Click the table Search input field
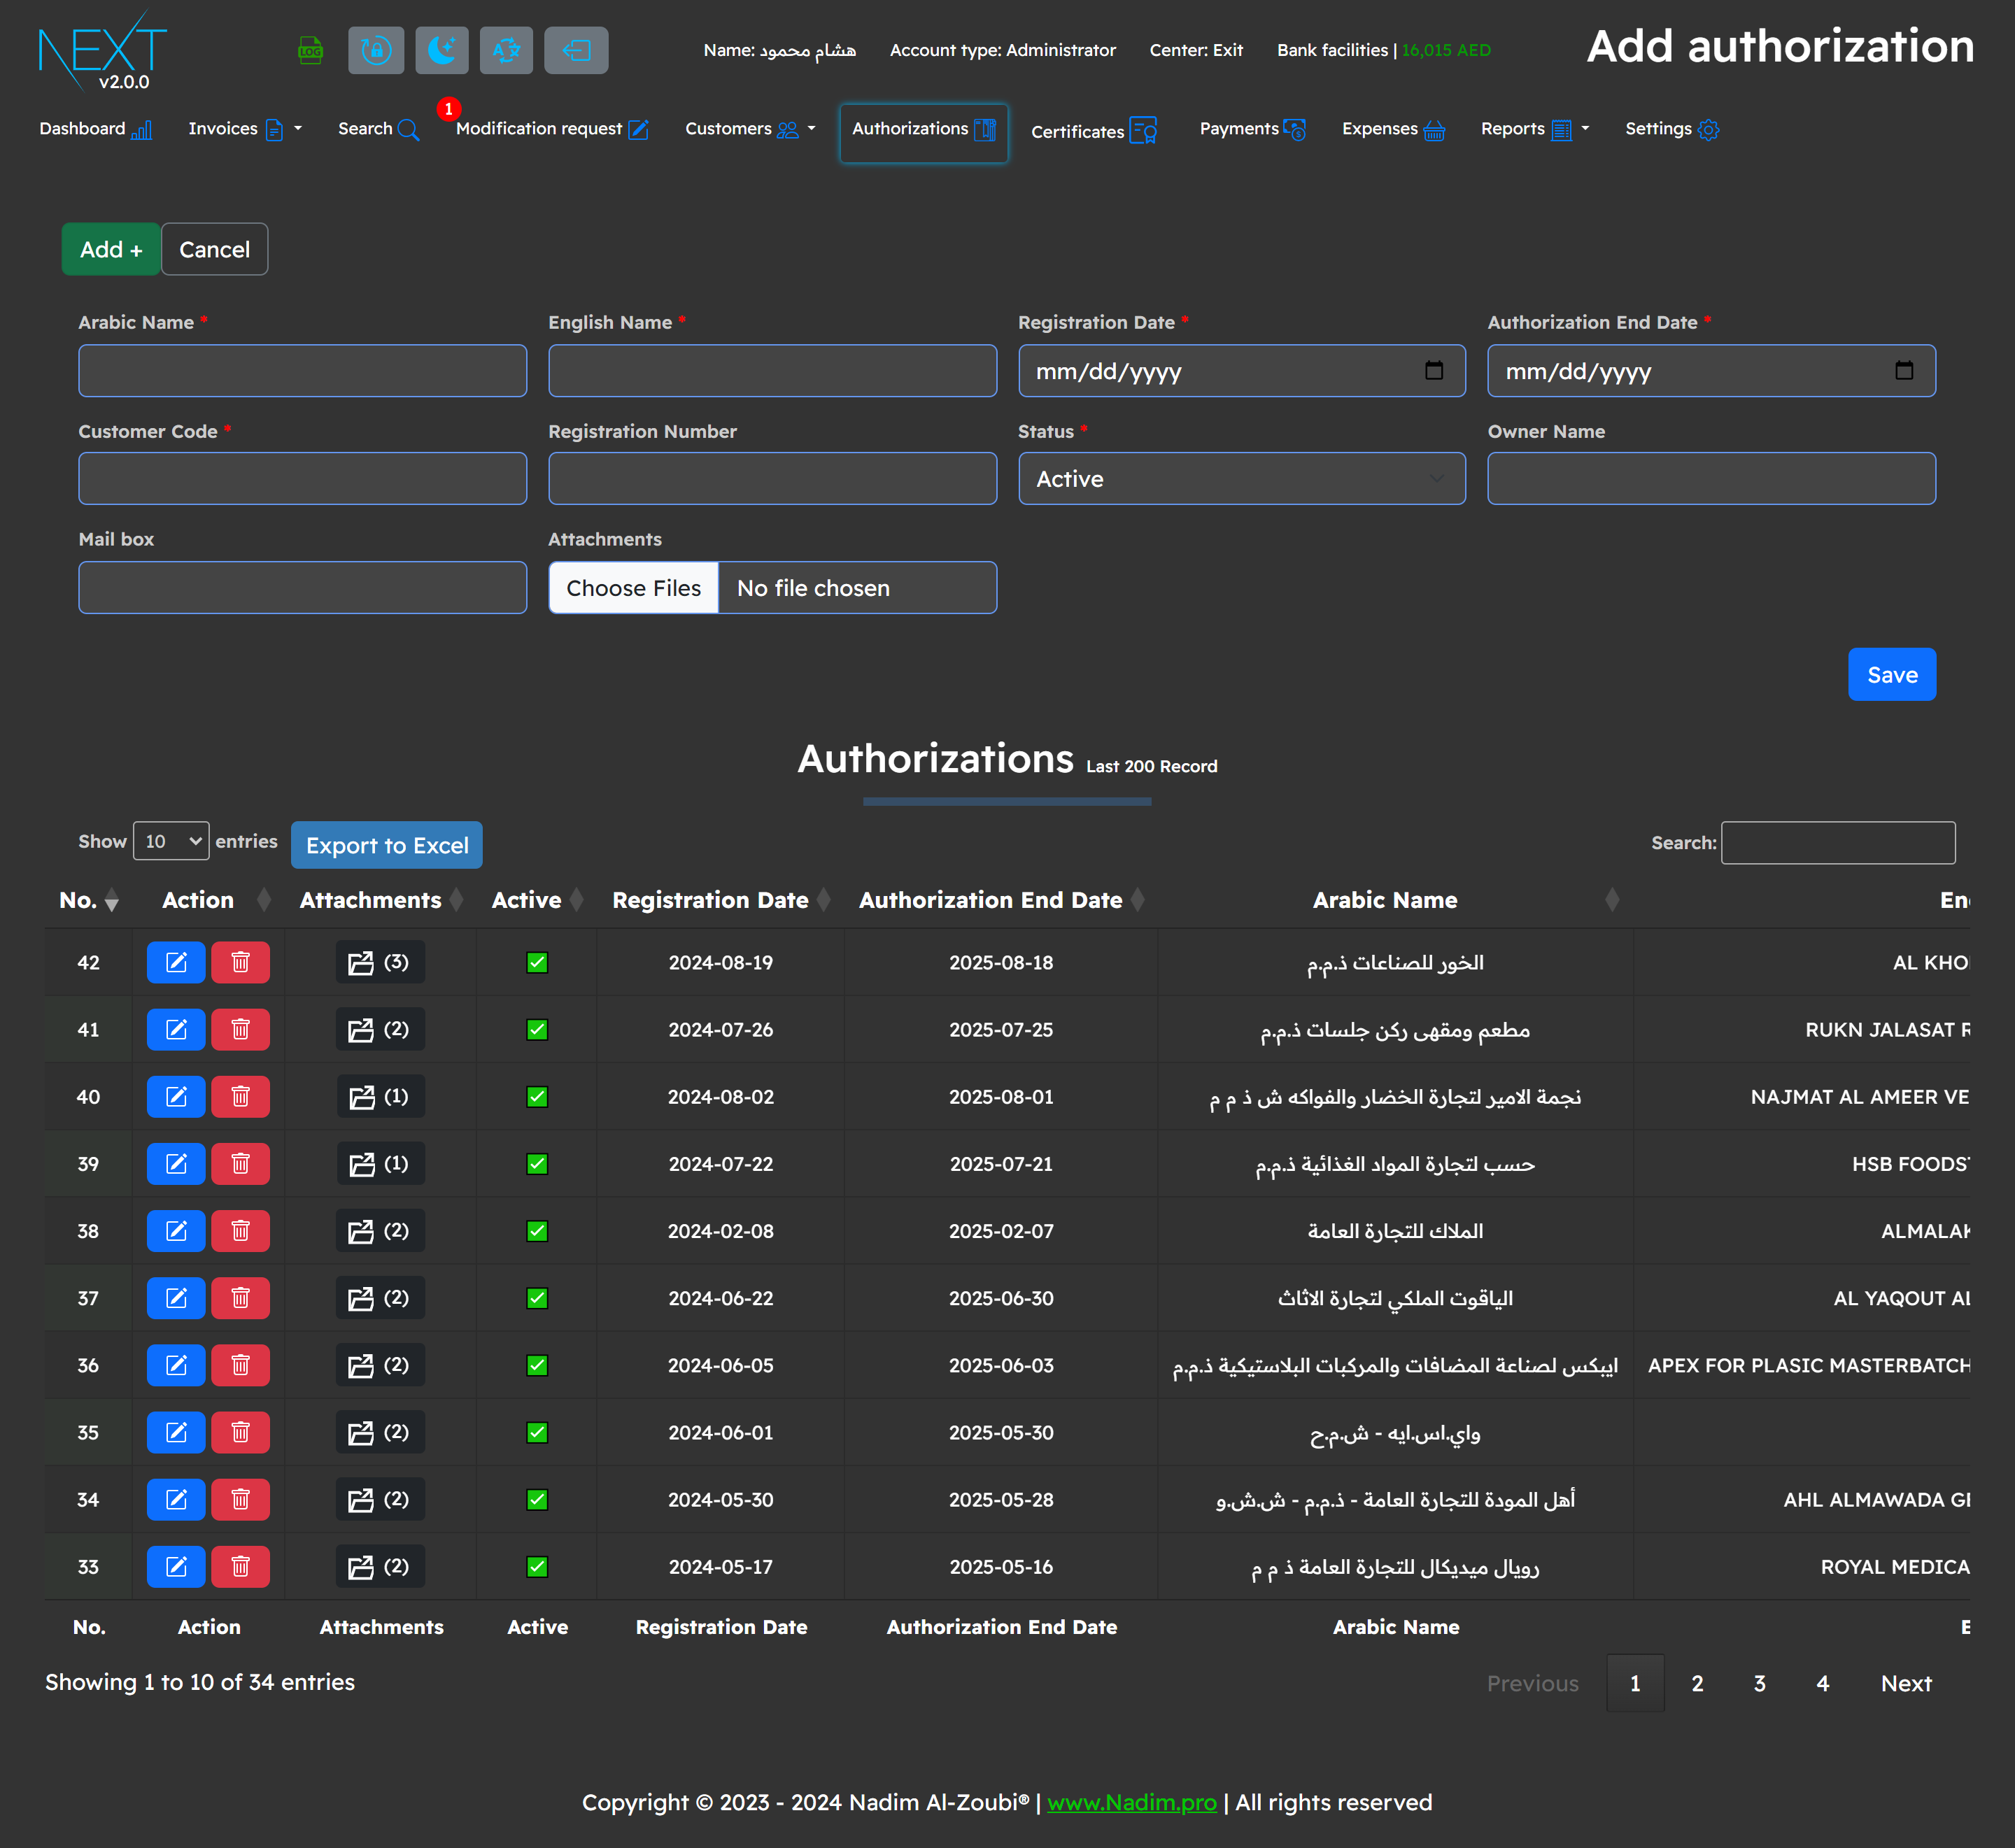This screenshot has width=2015, height=1848. click(x=1837, y=843)
